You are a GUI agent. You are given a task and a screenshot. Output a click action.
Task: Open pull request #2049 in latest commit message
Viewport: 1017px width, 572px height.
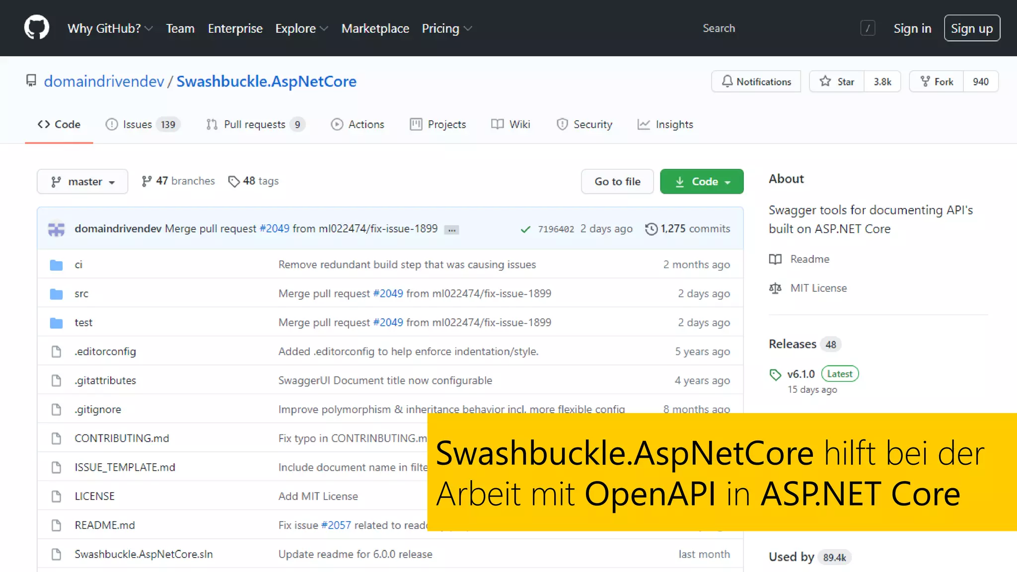274,229
